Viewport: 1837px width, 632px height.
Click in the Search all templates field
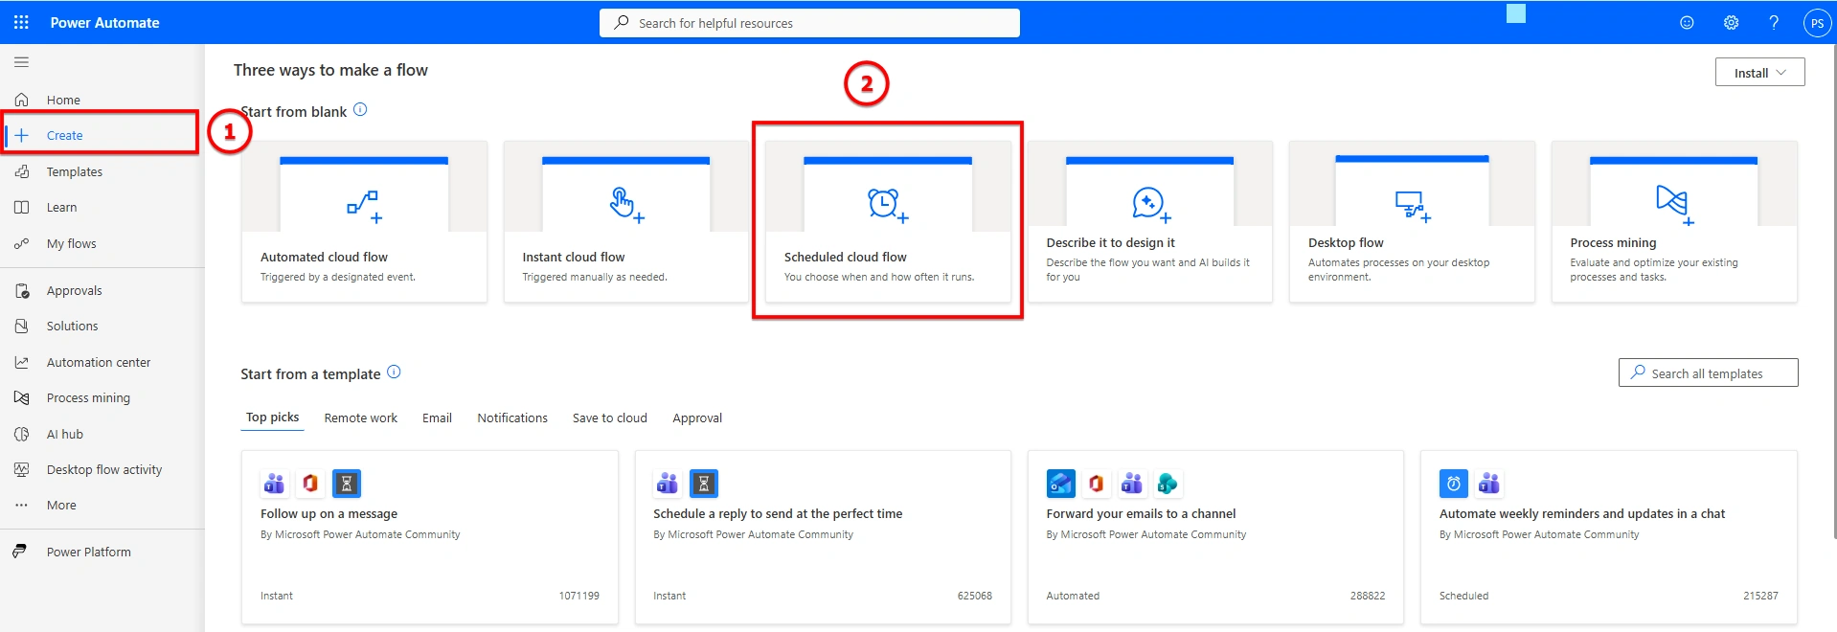(1708, 372)
